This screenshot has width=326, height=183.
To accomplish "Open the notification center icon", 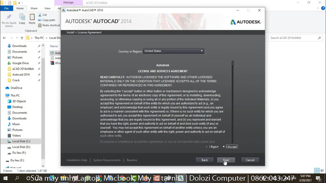I will (x=318, y=178).
